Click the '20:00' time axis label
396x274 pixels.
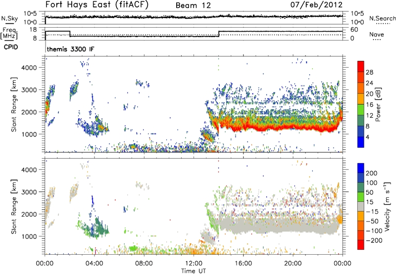[x=293, y=264]
